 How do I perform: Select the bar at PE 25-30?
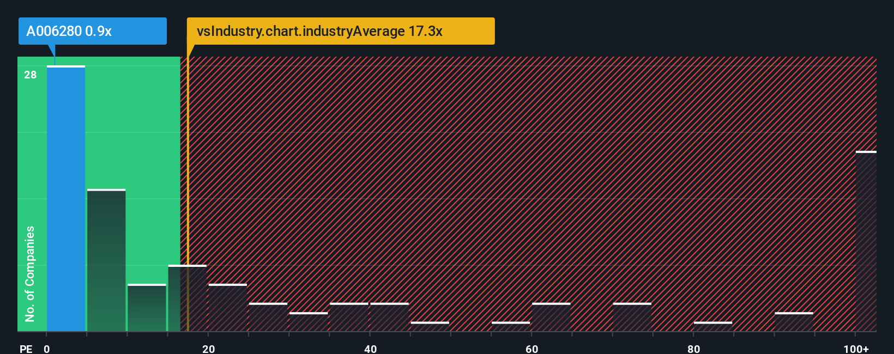[x=268, y=317]
